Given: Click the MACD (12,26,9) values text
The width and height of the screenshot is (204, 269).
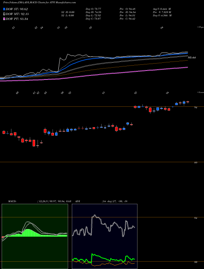Looking at the screenshot, I should tap(54, 201).
